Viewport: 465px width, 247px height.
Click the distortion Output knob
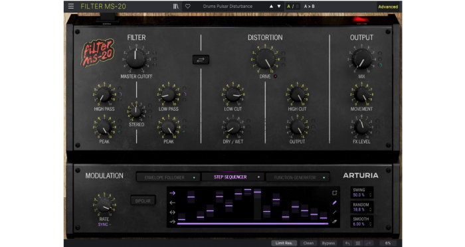point(297,127)
